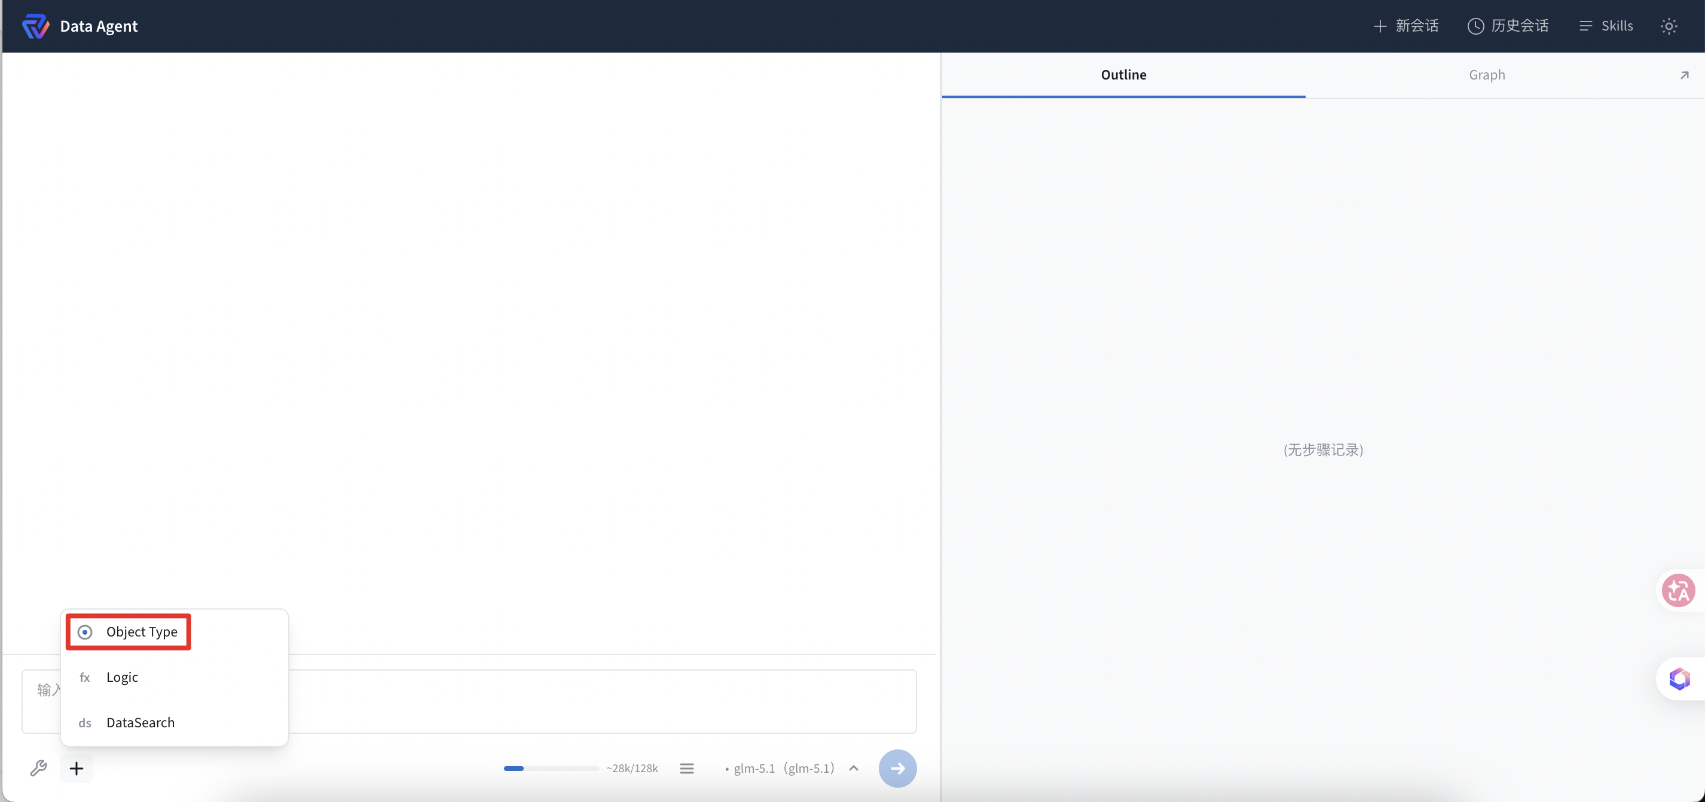This screenshot has width=1705, height=802.
Task: Click the purple hexagon assistant icon
Action: (1679, 679)
